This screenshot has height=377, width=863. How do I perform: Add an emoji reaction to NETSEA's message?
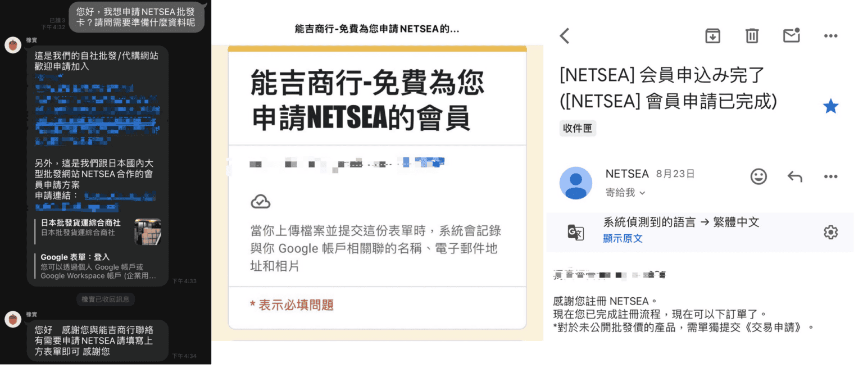(758, 176)
